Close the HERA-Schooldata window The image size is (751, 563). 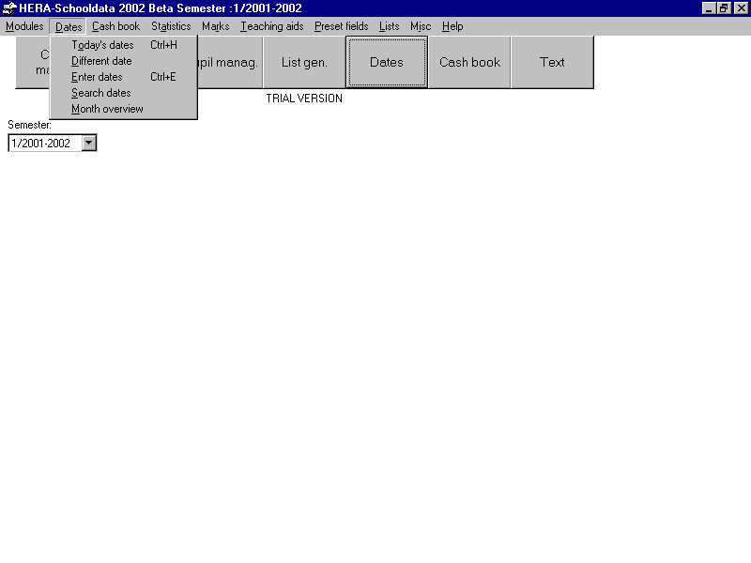tap(741, 8)
